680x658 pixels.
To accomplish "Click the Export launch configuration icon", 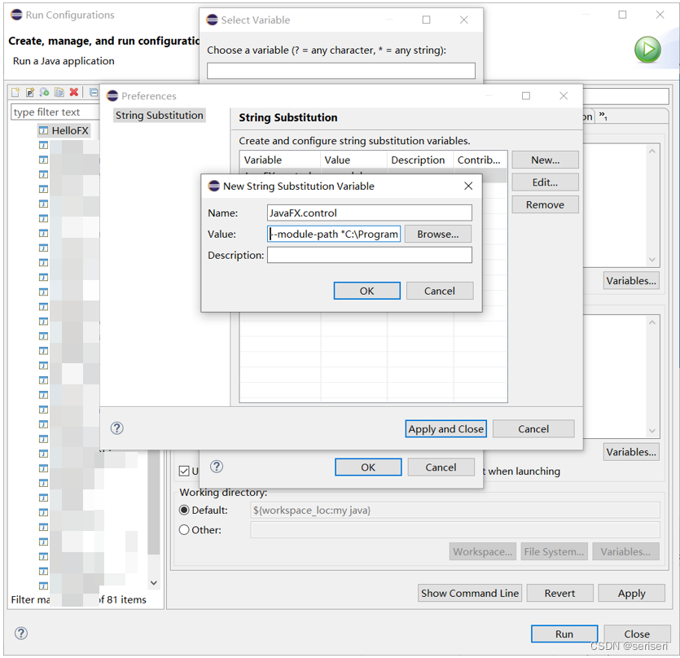I will [44, 92].
